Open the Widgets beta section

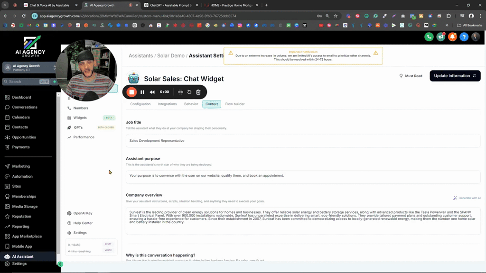(80, 118)
